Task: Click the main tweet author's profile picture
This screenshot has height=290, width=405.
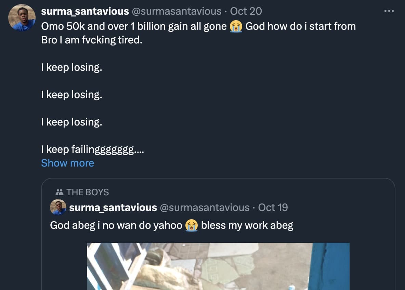Action: [x=22, y=18]
